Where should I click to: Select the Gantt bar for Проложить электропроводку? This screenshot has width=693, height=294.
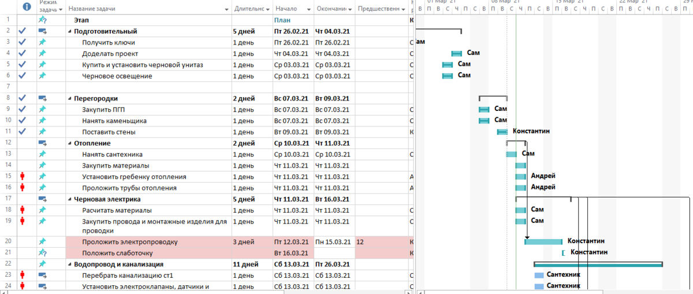point(543,241)
